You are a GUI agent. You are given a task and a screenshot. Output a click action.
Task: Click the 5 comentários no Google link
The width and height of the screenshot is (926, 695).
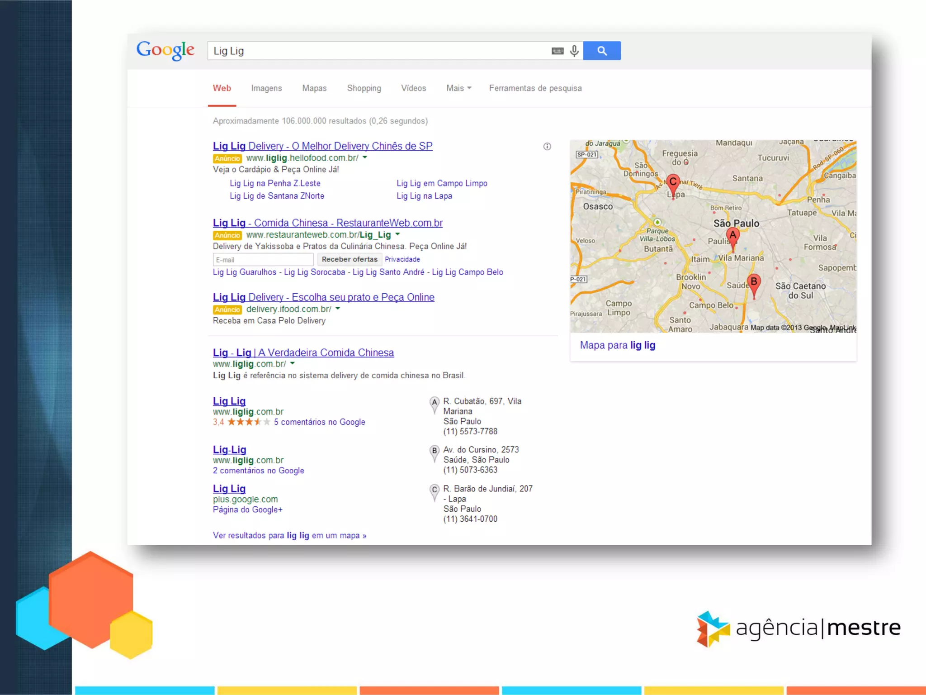[x=319, y=422]
